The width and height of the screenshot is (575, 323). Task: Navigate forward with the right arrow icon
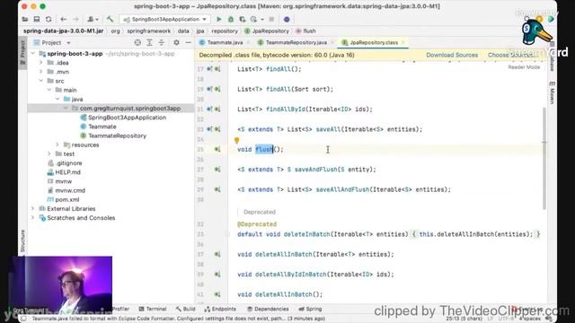point(75,19)
